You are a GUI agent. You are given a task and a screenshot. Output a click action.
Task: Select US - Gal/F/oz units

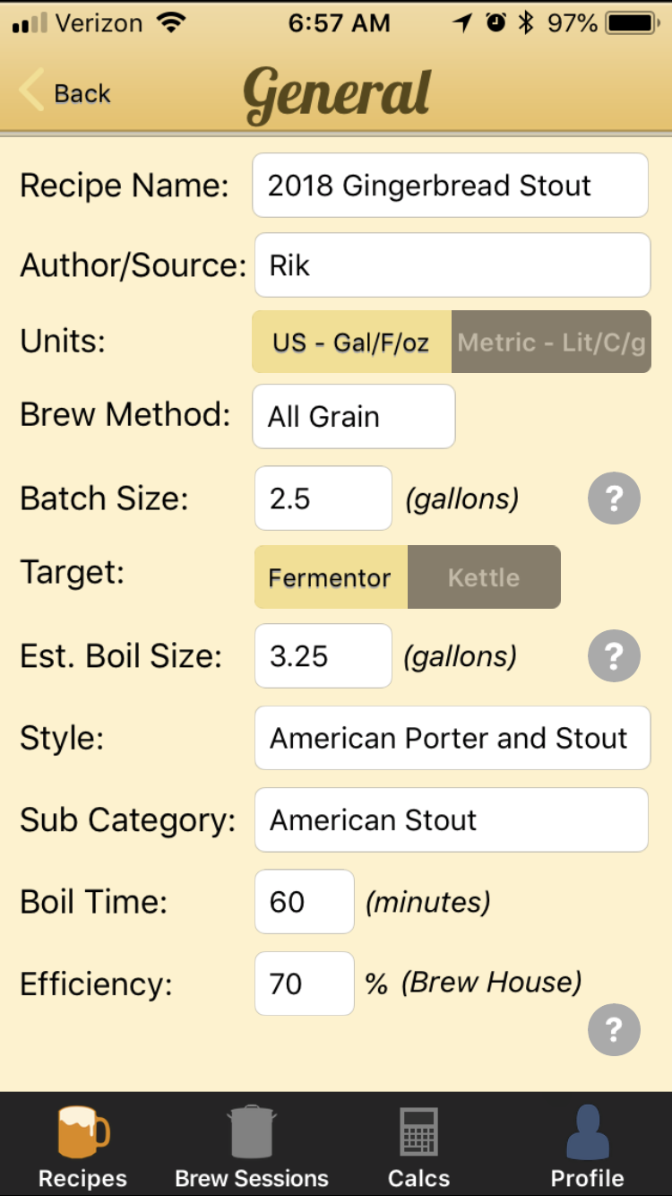352,342
